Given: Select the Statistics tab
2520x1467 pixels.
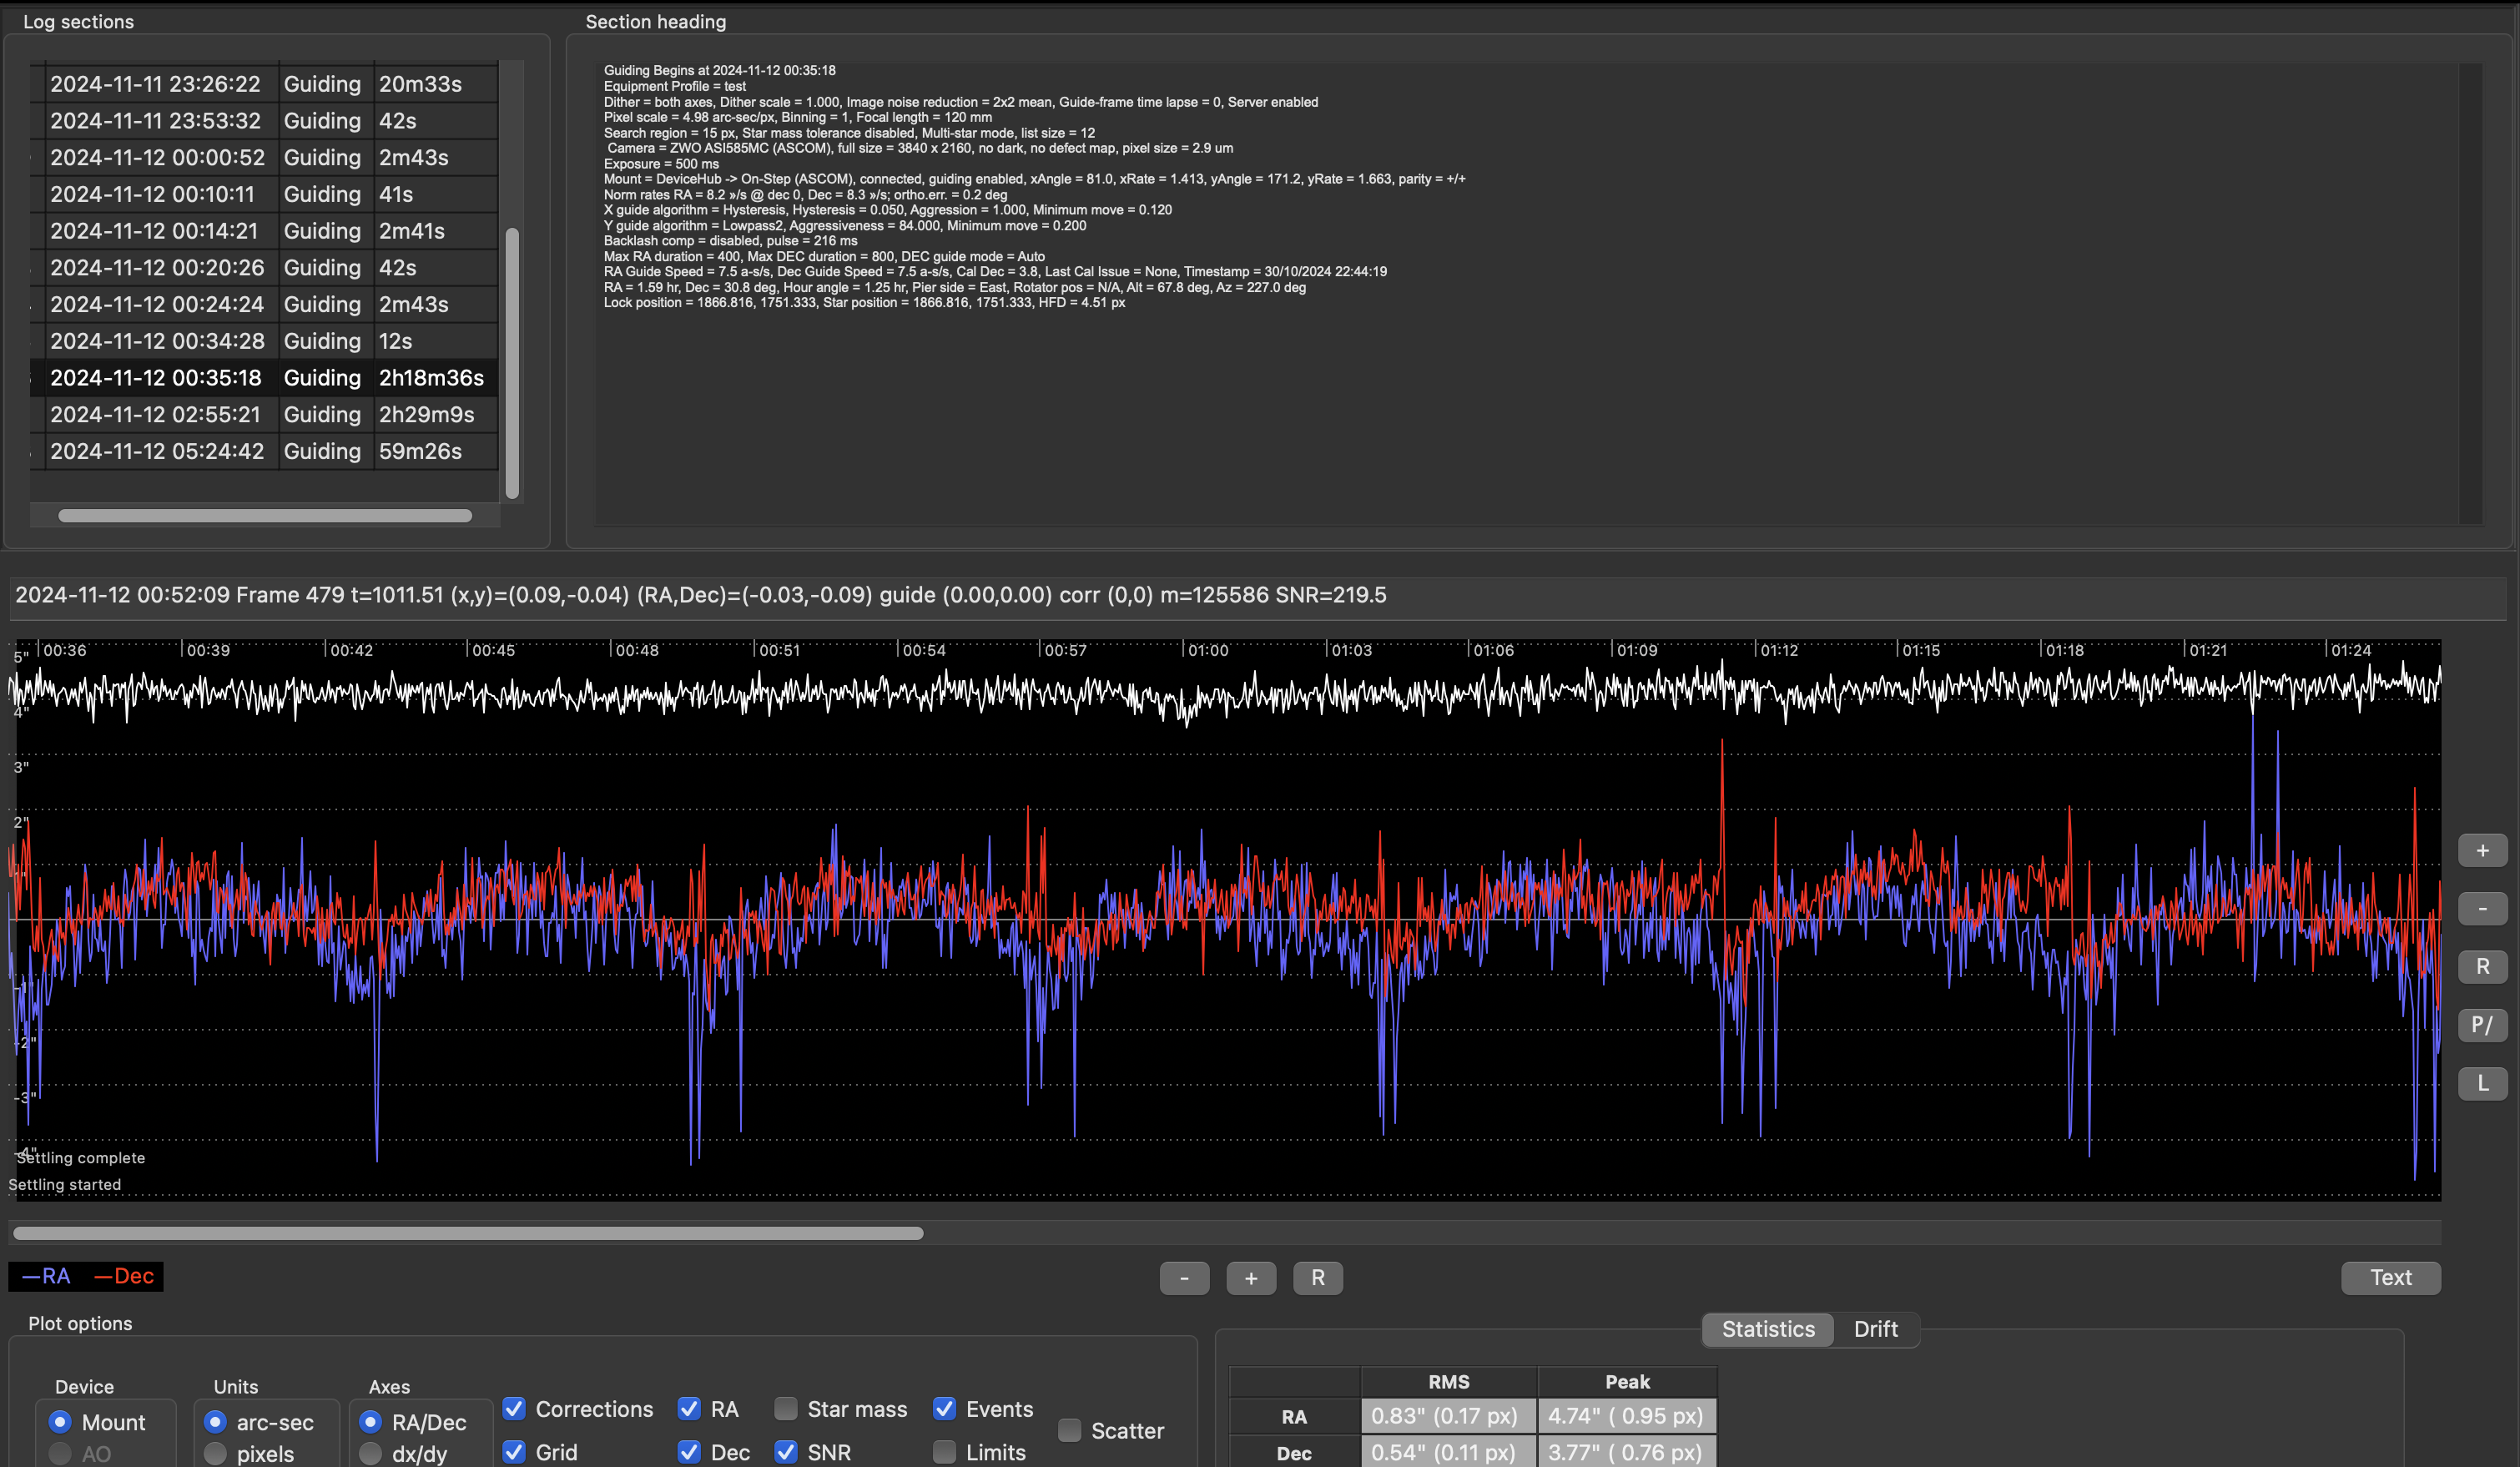Looking at the screenshot, I should point(1767,1329).
